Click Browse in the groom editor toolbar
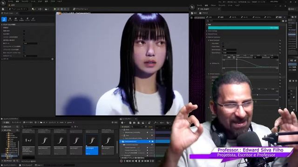The width and height of the screenshot is (298, 167). point(203,13)
